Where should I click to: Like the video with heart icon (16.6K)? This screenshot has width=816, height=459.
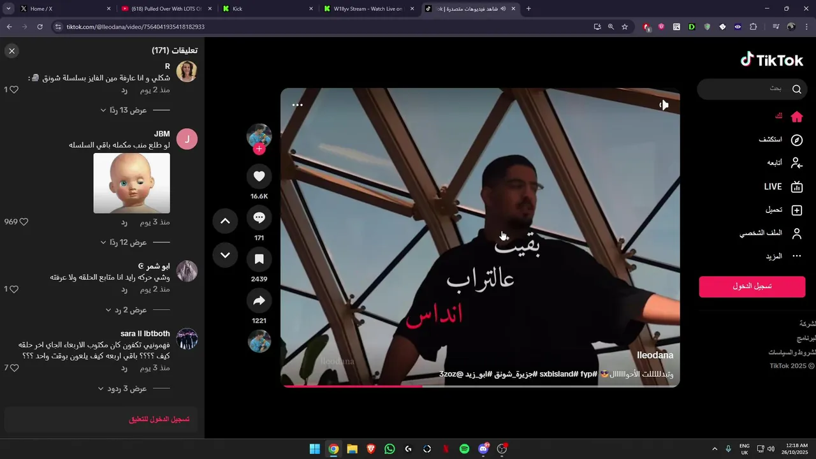coord(259,177)
